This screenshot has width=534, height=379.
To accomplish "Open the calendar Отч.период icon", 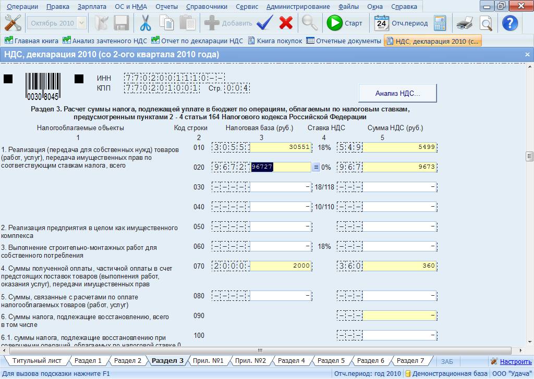I will point(381,23).
